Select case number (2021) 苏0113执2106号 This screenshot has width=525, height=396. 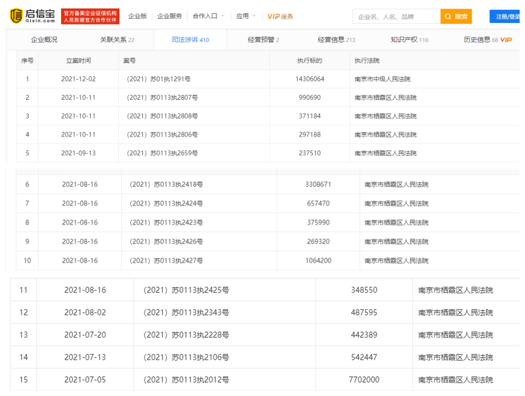pyautogui.click(x=186, y=358)
